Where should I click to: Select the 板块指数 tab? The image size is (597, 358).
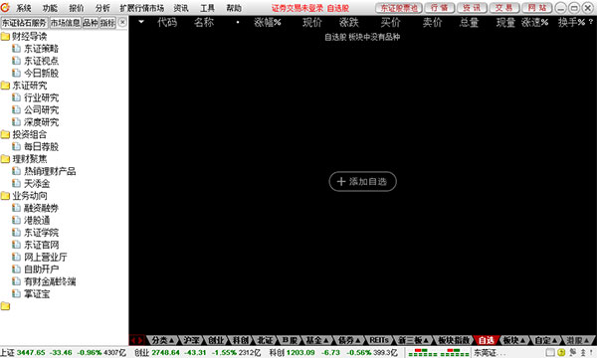454,340
